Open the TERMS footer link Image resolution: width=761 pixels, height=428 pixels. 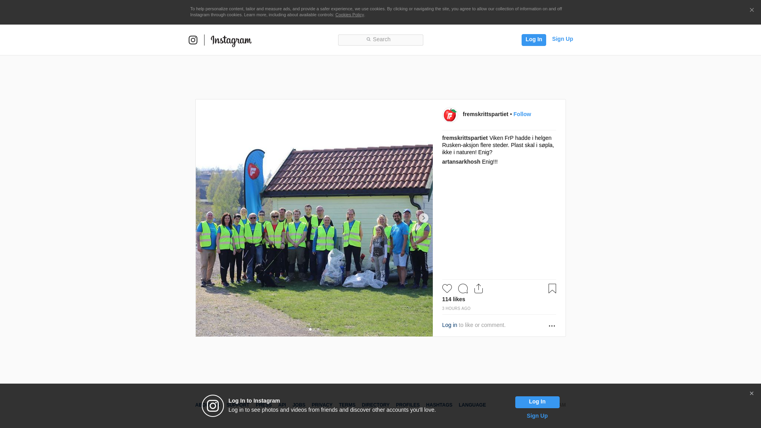347,405
